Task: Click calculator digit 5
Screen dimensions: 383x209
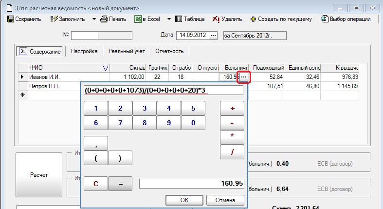Action: pyautogui.click(x=193, y=108)
